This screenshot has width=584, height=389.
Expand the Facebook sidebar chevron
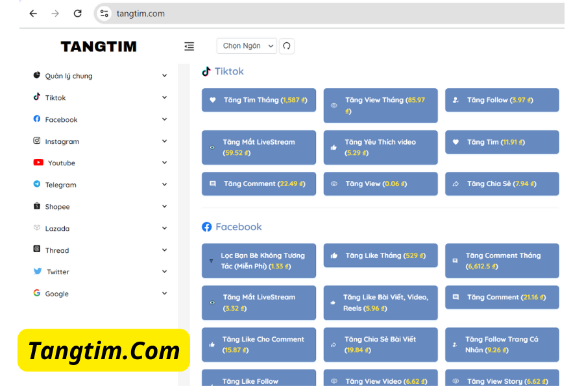point(164,119)
